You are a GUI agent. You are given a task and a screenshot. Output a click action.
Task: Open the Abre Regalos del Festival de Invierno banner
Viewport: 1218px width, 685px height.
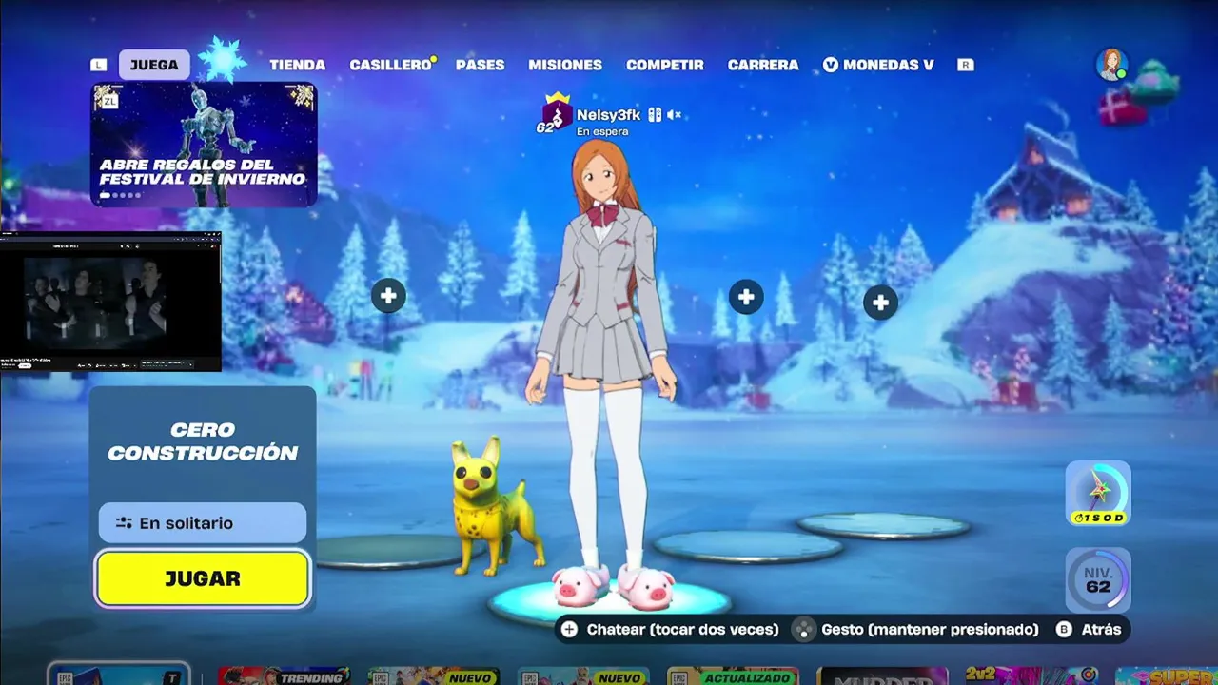[x=204, y=144]
